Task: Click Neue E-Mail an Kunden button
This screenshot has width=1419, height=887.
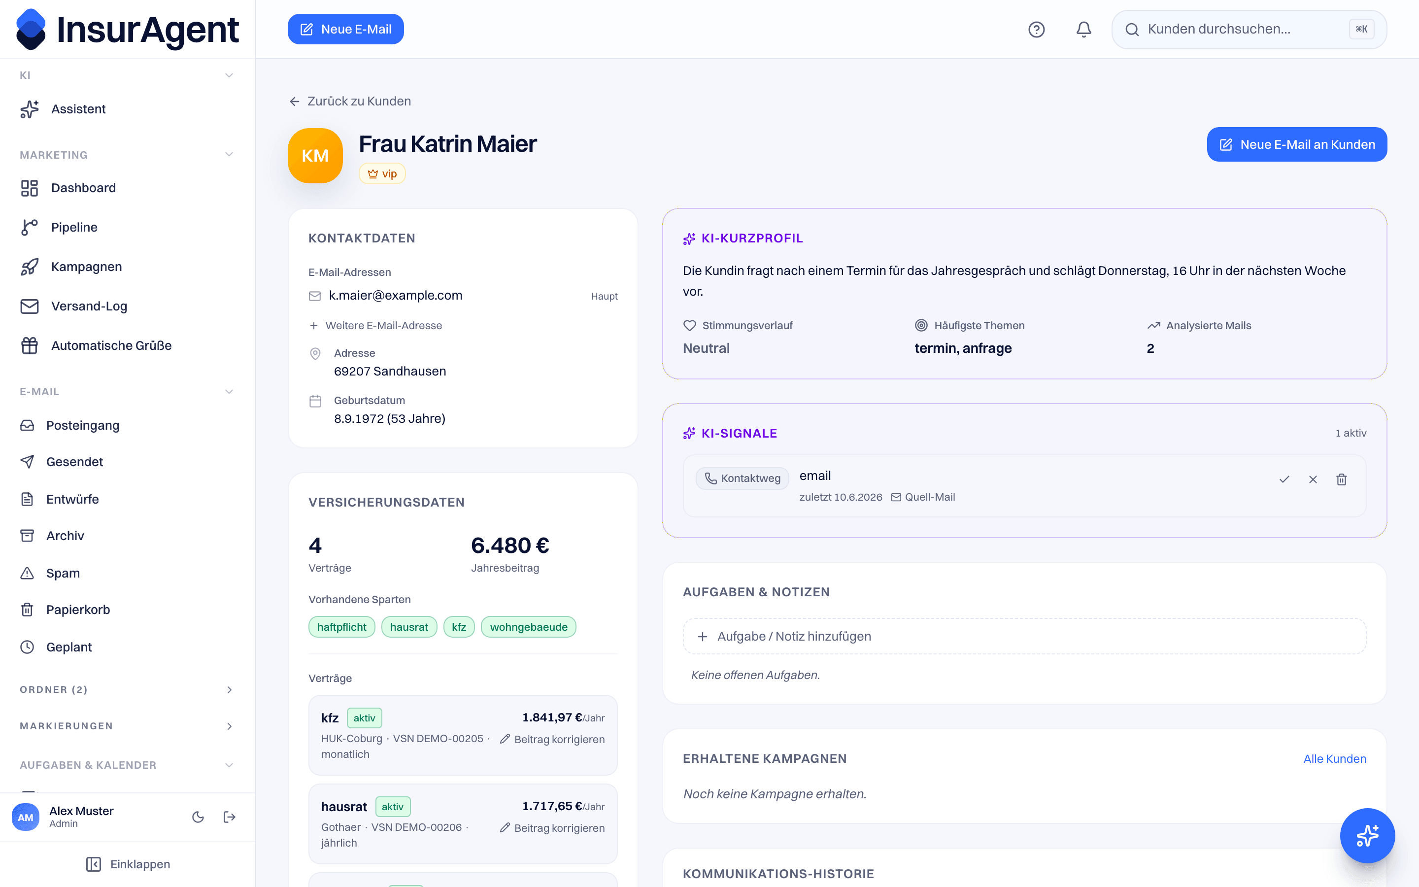Action: tap(1296, 144)
